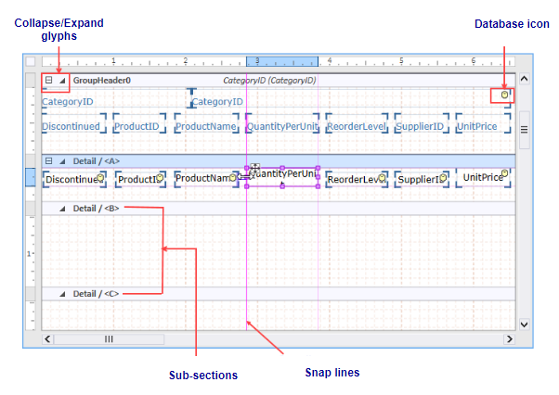
Task: Click database icon on Detail Discontinued field
Action: [x=101, y=173]
